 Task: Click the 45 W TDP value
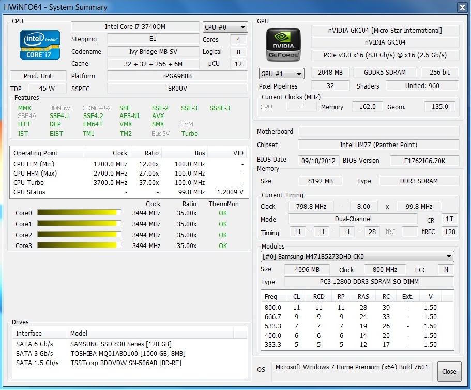[47, 89]
